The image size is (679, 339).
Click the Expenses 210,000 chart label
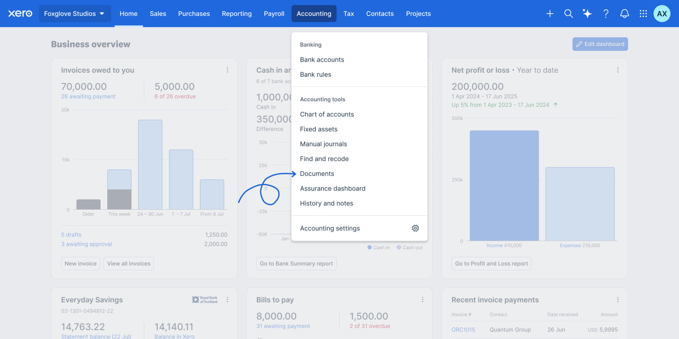tap(580, 245)
